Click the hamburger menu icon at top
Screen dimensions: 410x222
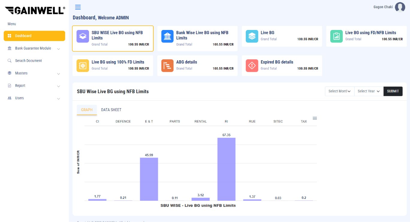78,7
